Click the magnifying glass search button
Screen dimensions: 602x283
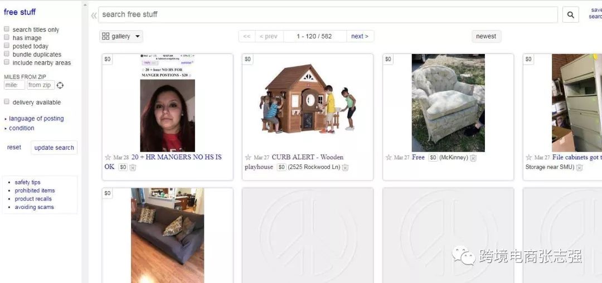(571, 14)
